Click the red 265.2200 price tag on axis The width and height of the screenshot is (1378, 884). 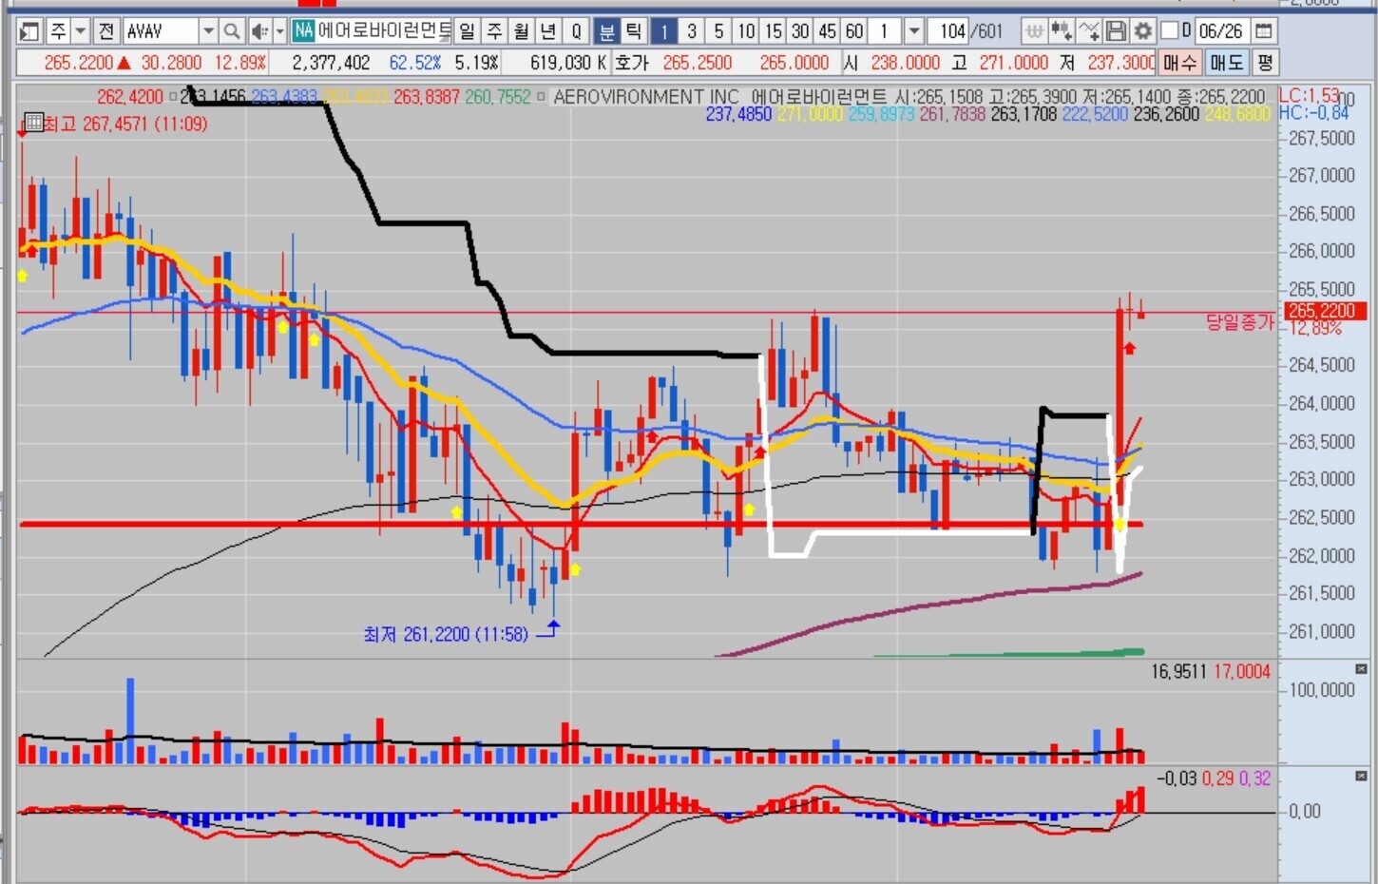coord(1325,312)
